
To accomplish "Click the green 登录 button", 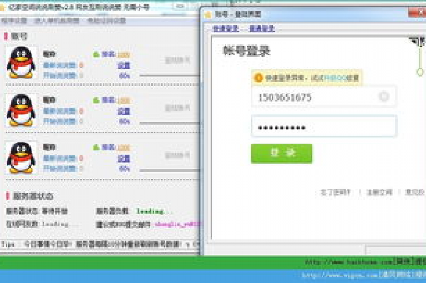I will tap(282, 154).
